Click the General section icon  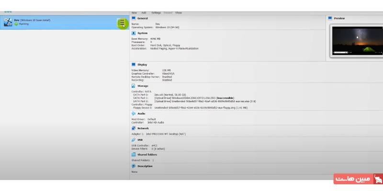(x=134, y=18)
